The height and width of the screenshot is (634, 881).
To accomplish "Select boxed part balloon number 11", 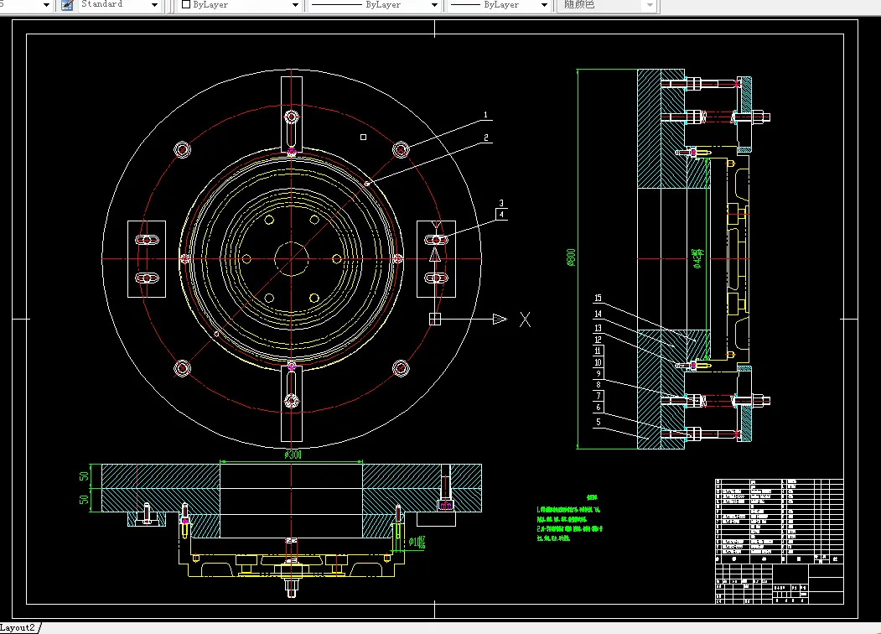I will point(598,351).
